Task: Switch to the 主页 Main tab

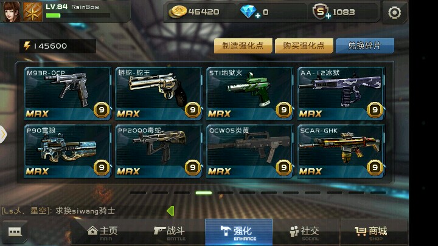Action: click(102, 233)
